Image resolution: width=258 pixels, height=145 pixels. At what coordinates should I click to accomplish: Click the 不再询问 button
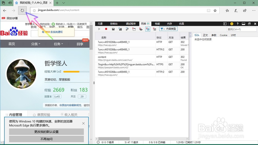coord(46,139)
